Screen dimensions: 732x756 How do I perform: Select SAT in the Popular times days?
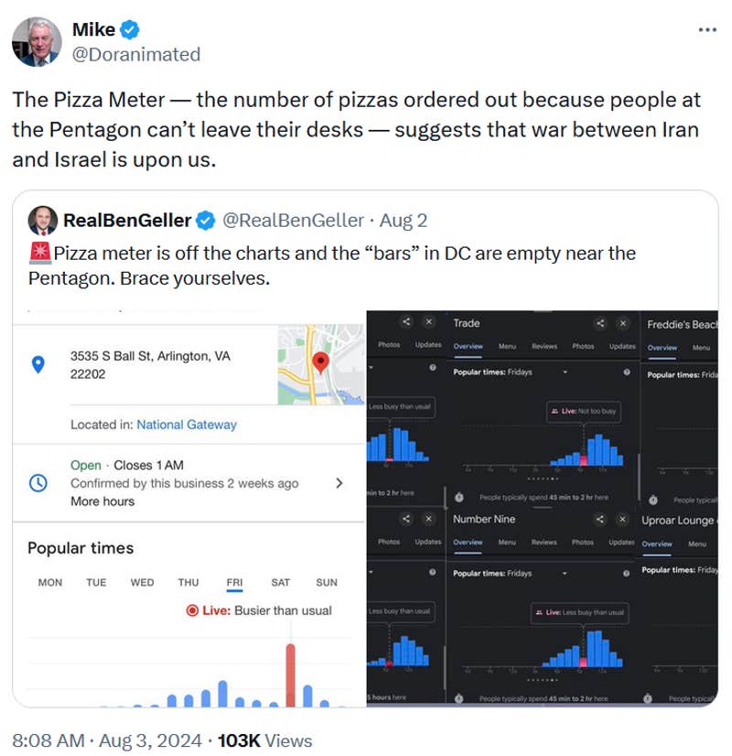281,582
